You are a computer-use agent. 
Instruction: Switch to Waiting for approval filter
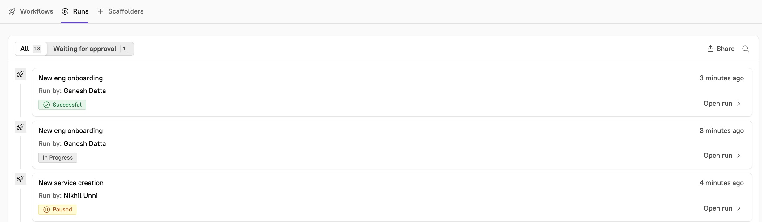pyautogui.click(x=90, y=49)
